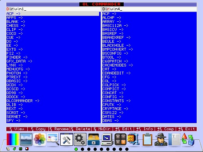The width and height of the screenshot is (203, 152).
Task: Open the zip archive clamp icon
Action: tap(134, 139)
